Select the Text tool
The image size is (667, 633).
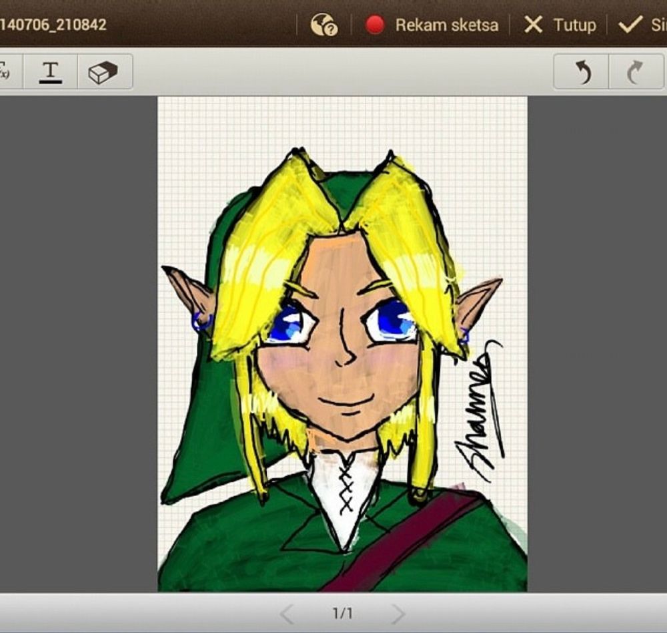pos(51,71)
